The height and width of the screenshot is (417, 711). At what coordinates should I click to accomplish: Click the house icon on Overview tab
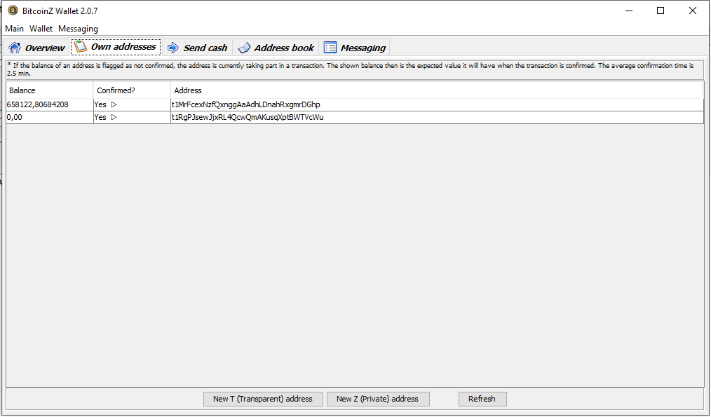pyautogui.click(x=15, y=48)
